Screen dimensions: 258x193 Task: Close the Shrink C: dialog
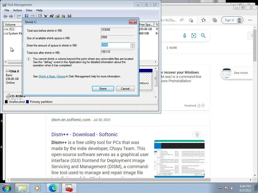(133, 22)
